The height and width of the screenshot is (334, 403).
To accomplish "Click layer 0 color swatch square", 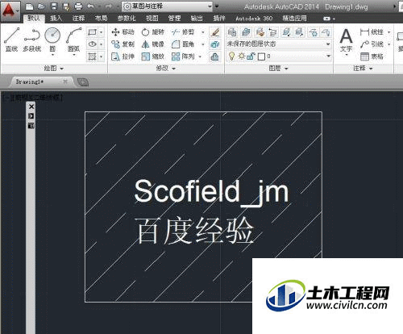I will pos(261,56).
